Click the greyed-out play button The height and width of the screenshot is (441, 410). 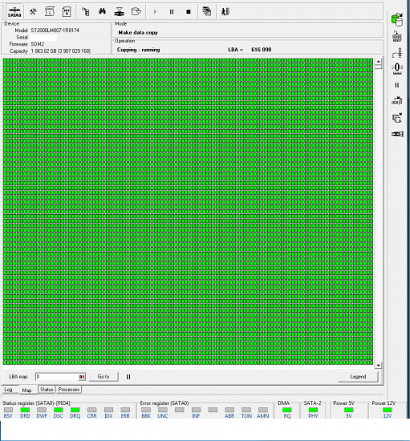155,12
